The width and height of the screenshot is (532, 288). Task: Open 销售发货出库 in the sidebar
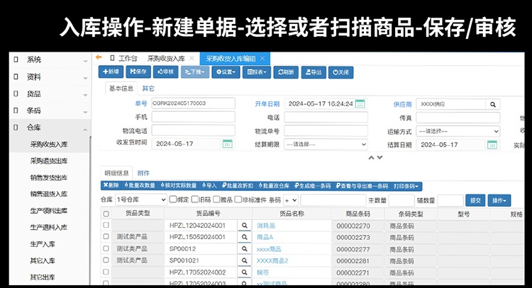49,178
